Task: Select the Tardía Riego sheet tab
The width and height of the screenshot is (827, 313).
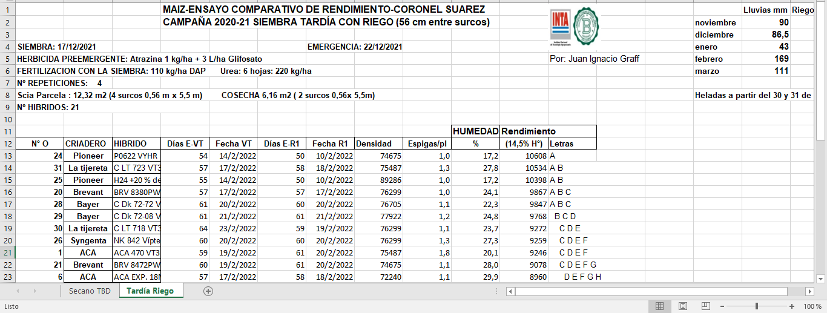Action: click(x=150, y=291)
